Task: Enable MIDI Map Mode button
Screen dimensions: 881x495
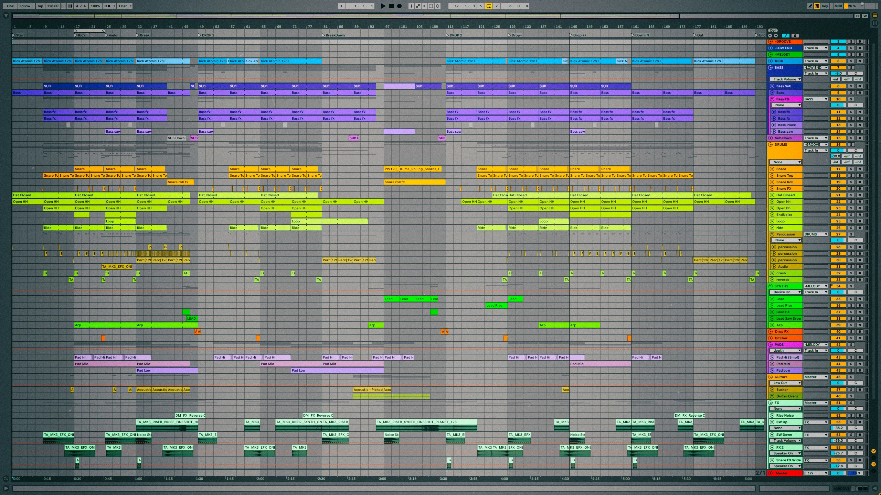Action: tap(838, 6)
